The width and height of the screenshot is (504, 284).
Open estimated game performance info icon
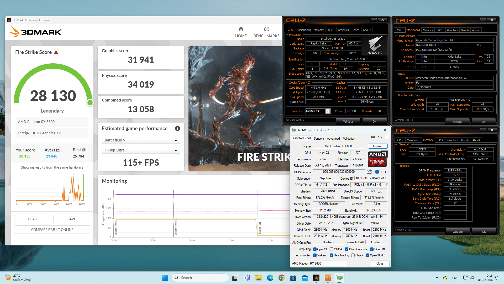pyautogui.click(x=177, y=128)
